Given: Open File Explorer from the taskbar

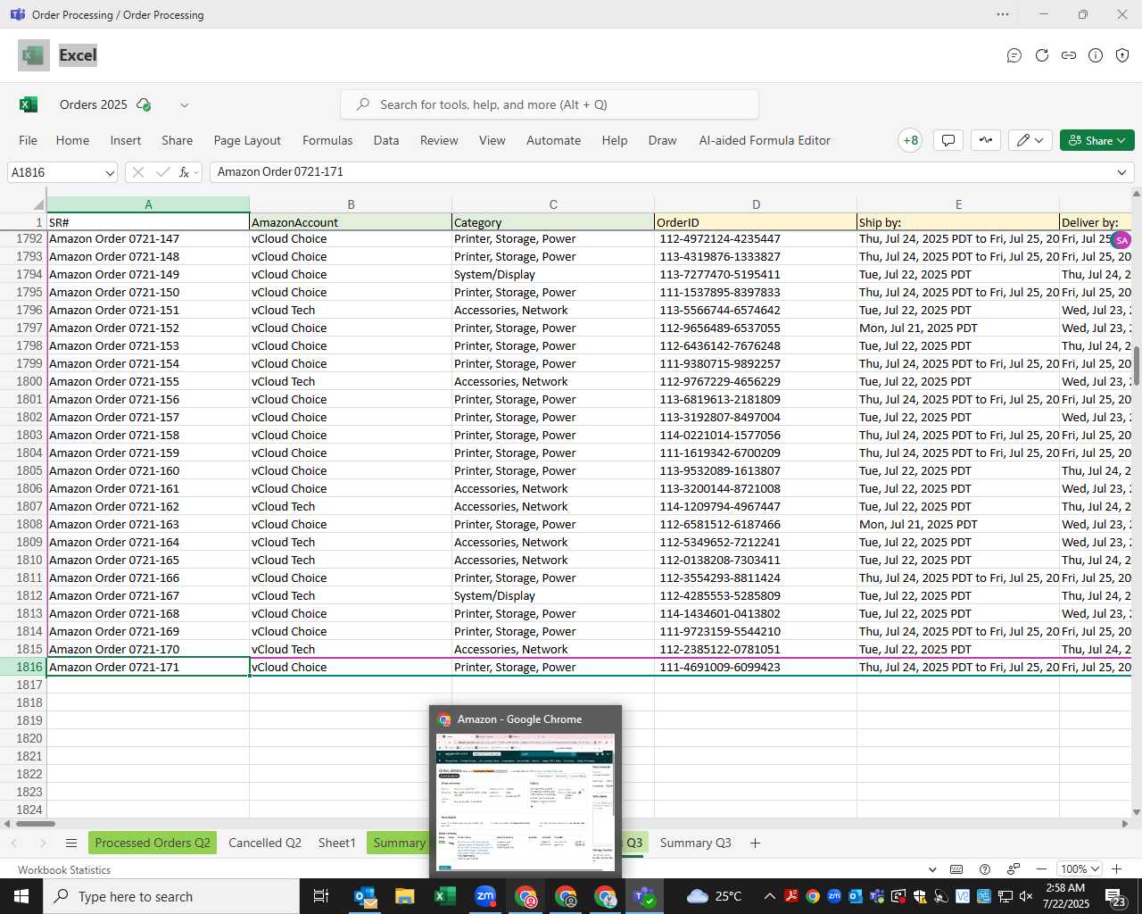Looking at the screenshot, I should pos(405,896).
